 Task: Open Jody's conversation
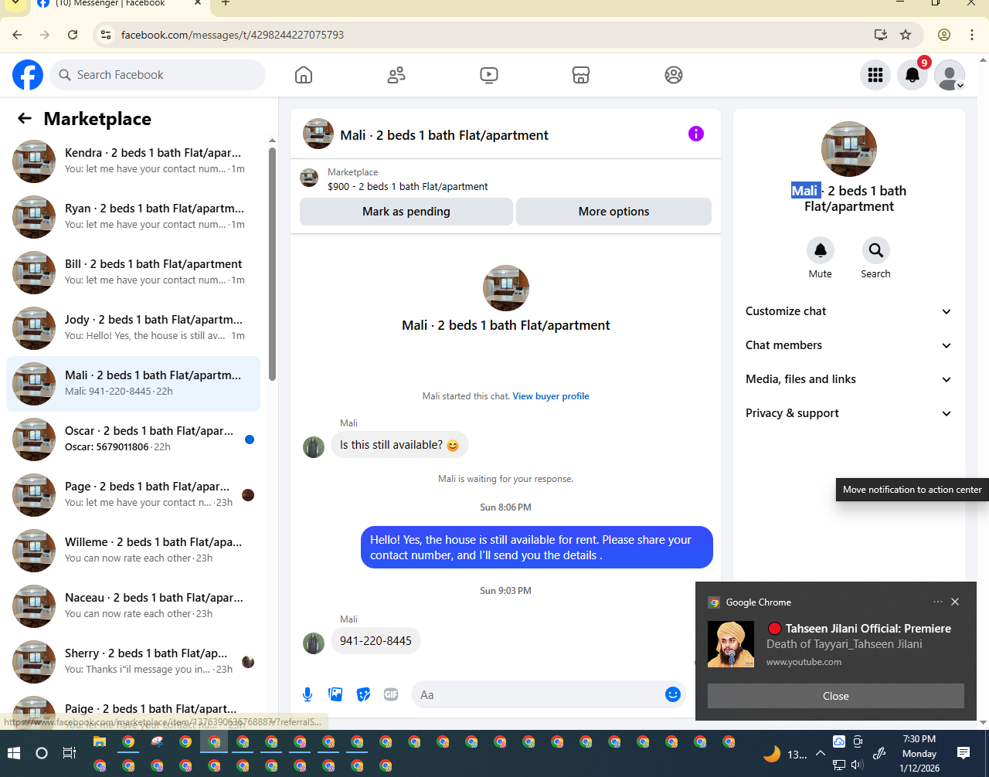click(133, 328)
